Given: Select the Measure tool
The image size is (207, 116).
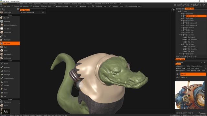Looking at the screenshot, I should coord(10,22).
